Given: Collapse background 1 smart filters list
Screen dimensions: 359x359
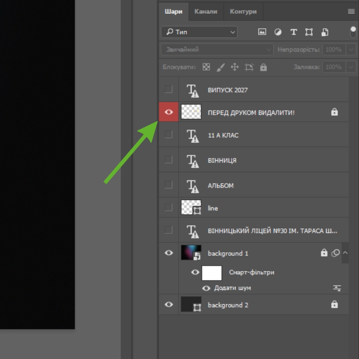Looking at the screenshot, I should pyautogui.click(x=345, y=253).
